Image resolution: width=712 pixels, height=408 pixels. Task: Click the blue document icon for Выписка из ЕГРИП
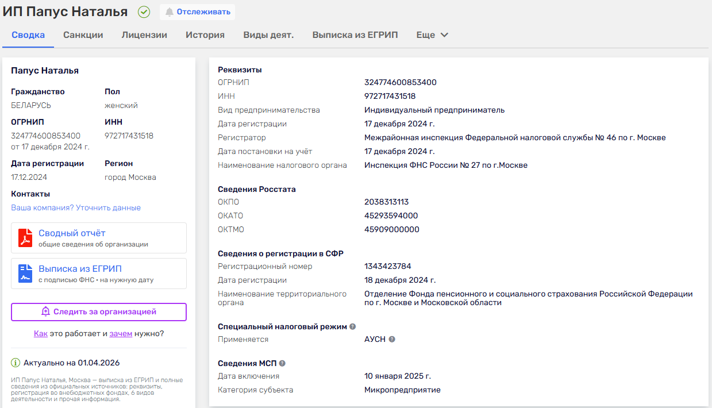point(25,274)
